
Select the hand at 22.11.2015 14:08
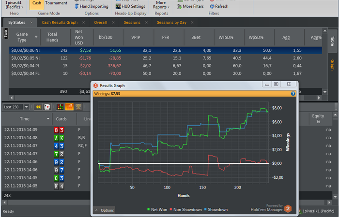coord(46,138)
